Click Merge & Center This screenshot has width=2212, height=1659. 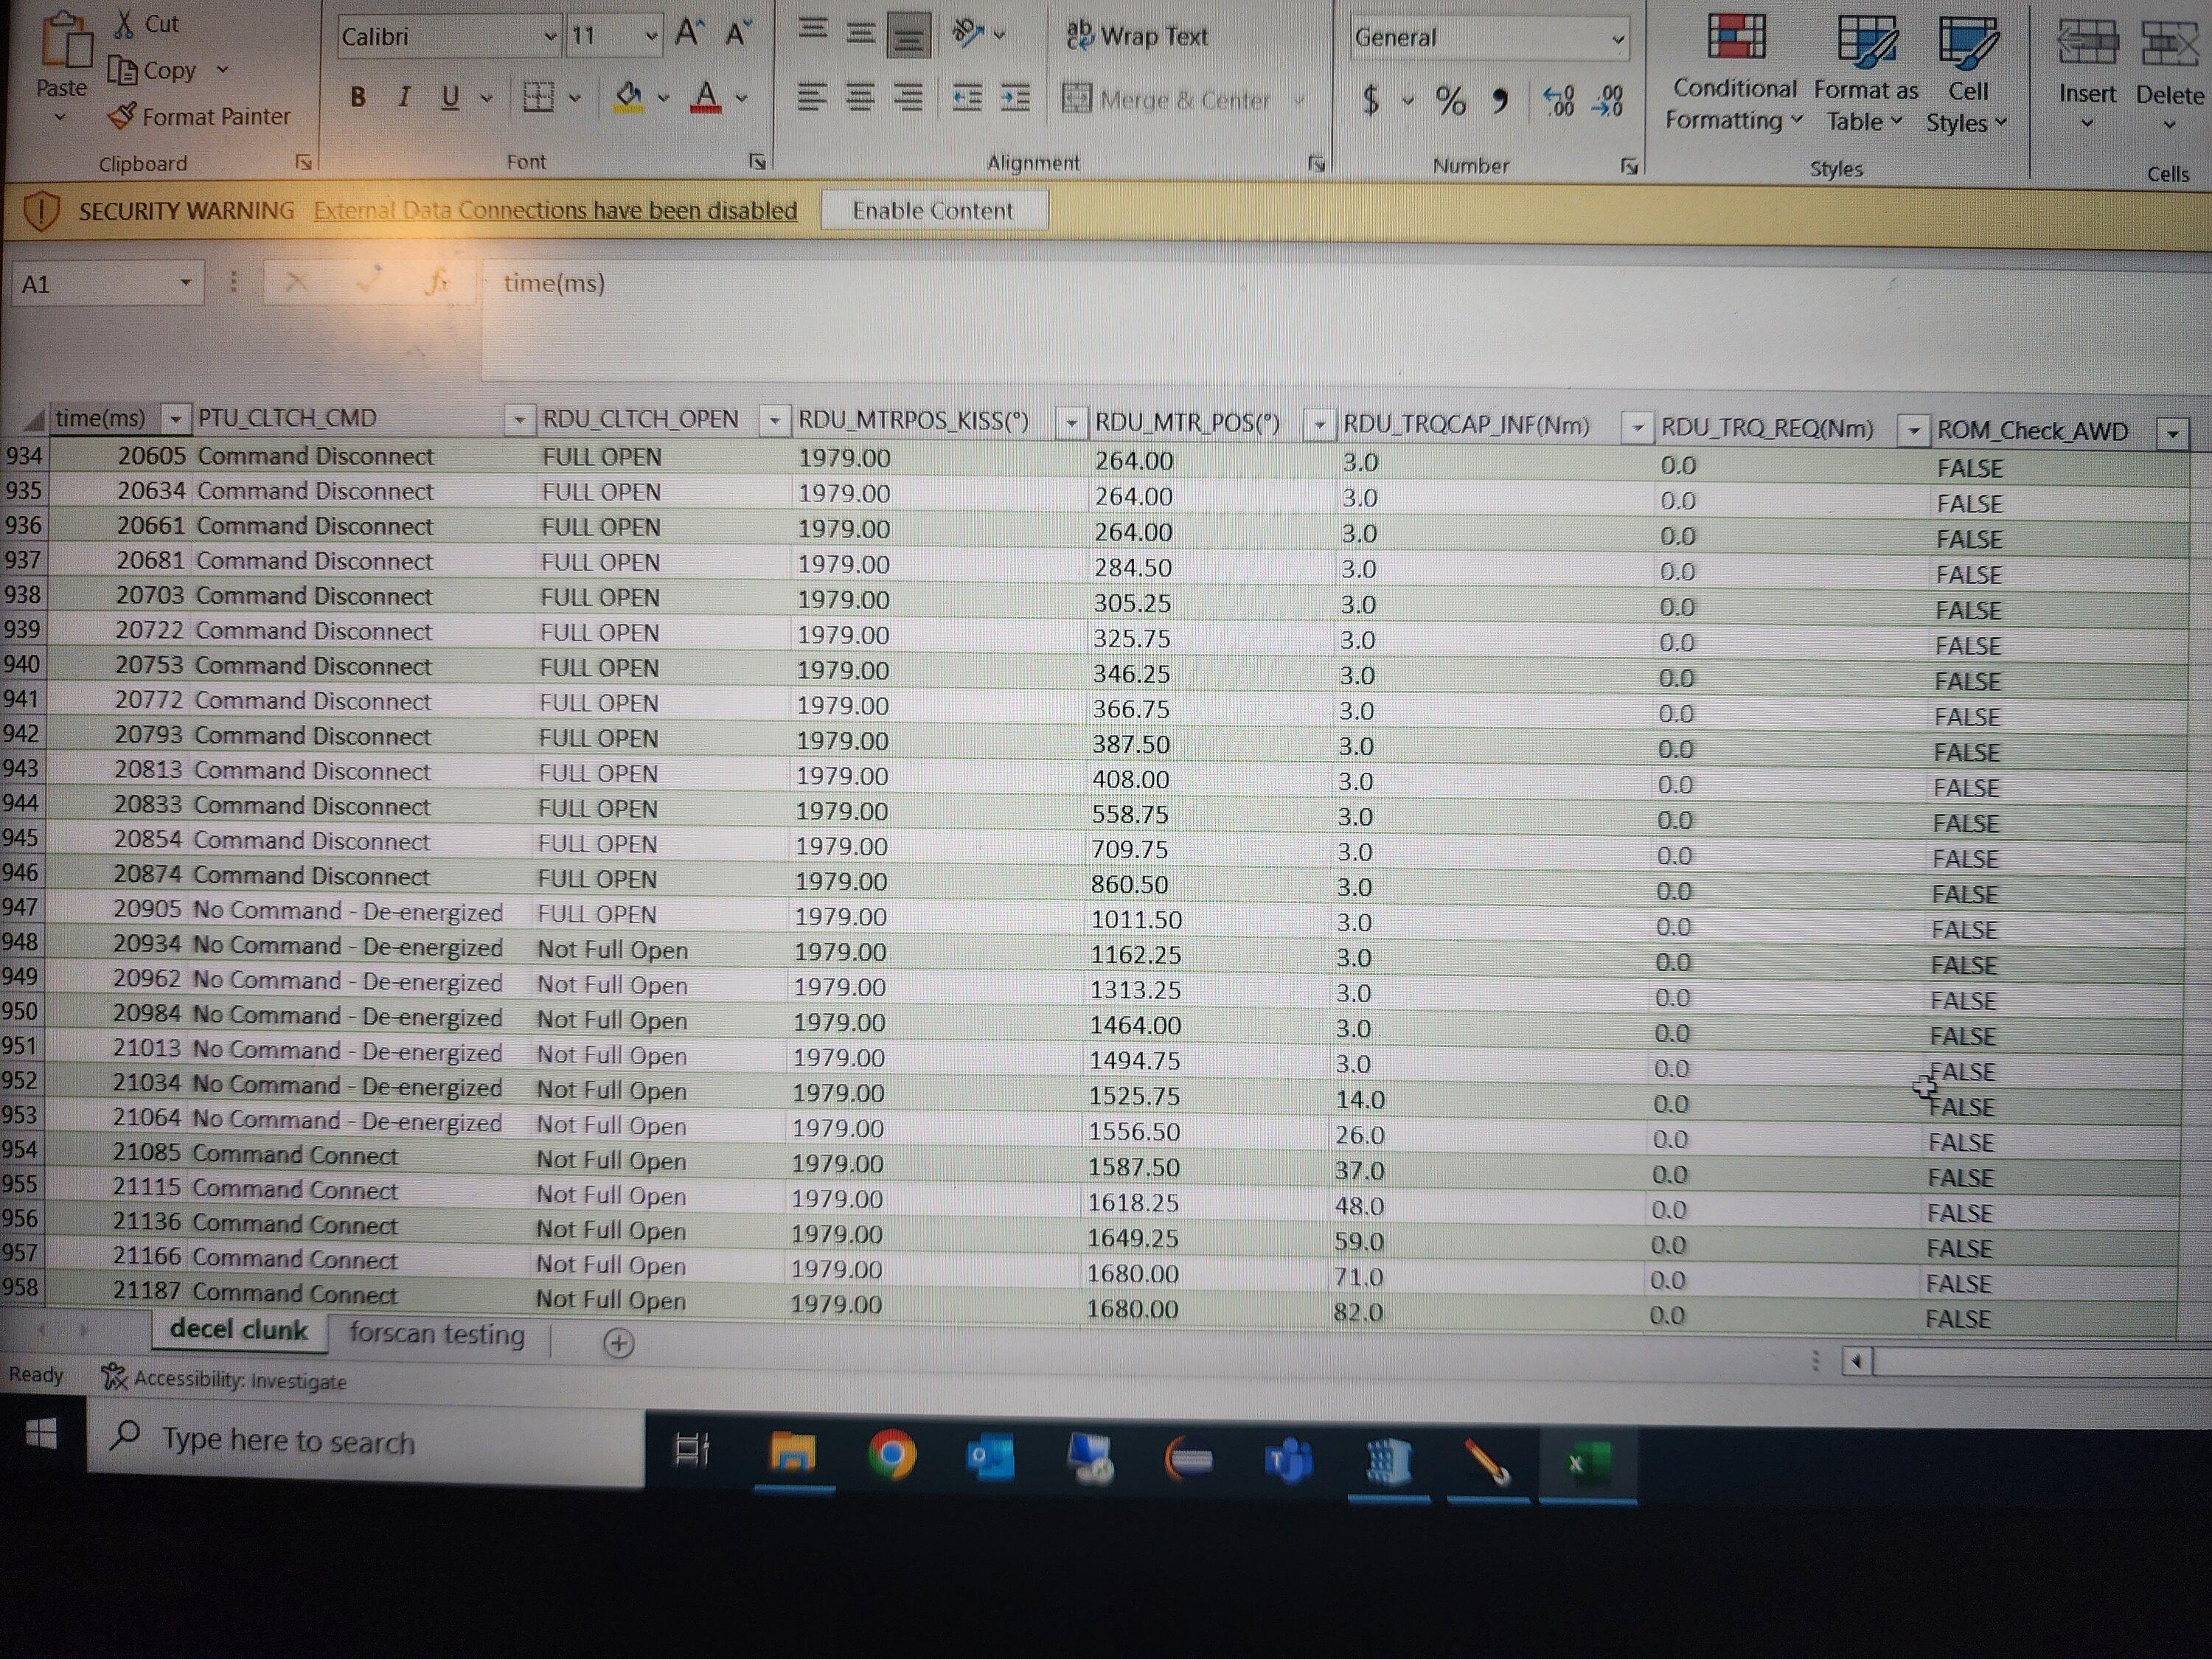1166,100
